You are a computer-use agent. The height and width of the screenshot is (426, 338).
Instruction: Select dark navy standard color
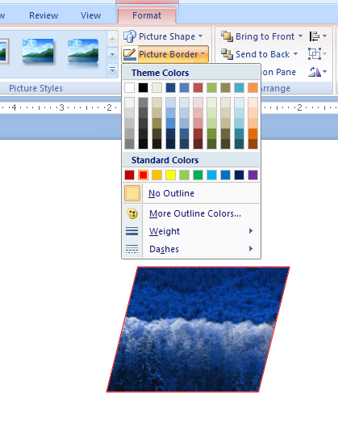click(239, 175)
